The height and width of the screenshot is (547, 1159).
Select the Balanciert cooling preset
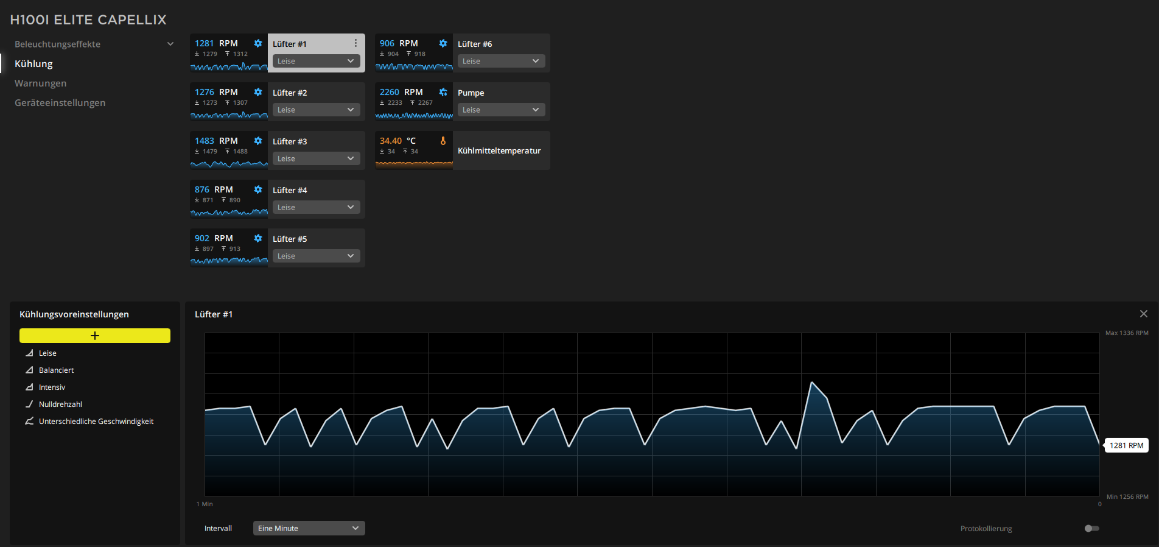56,370
